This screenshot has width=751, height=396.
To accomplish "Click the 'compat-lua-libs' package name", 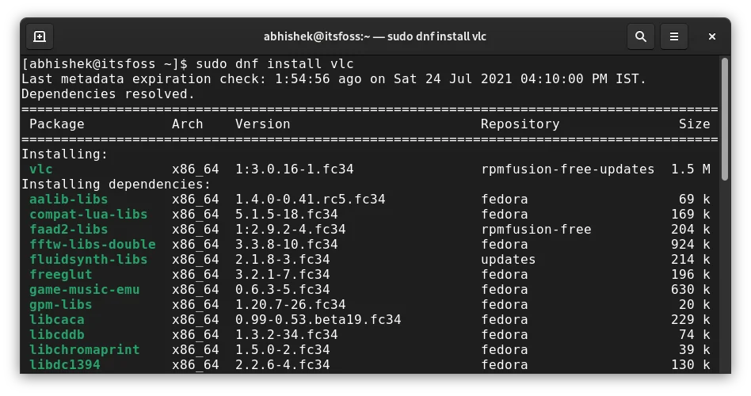I will click(x=88, y=214).
